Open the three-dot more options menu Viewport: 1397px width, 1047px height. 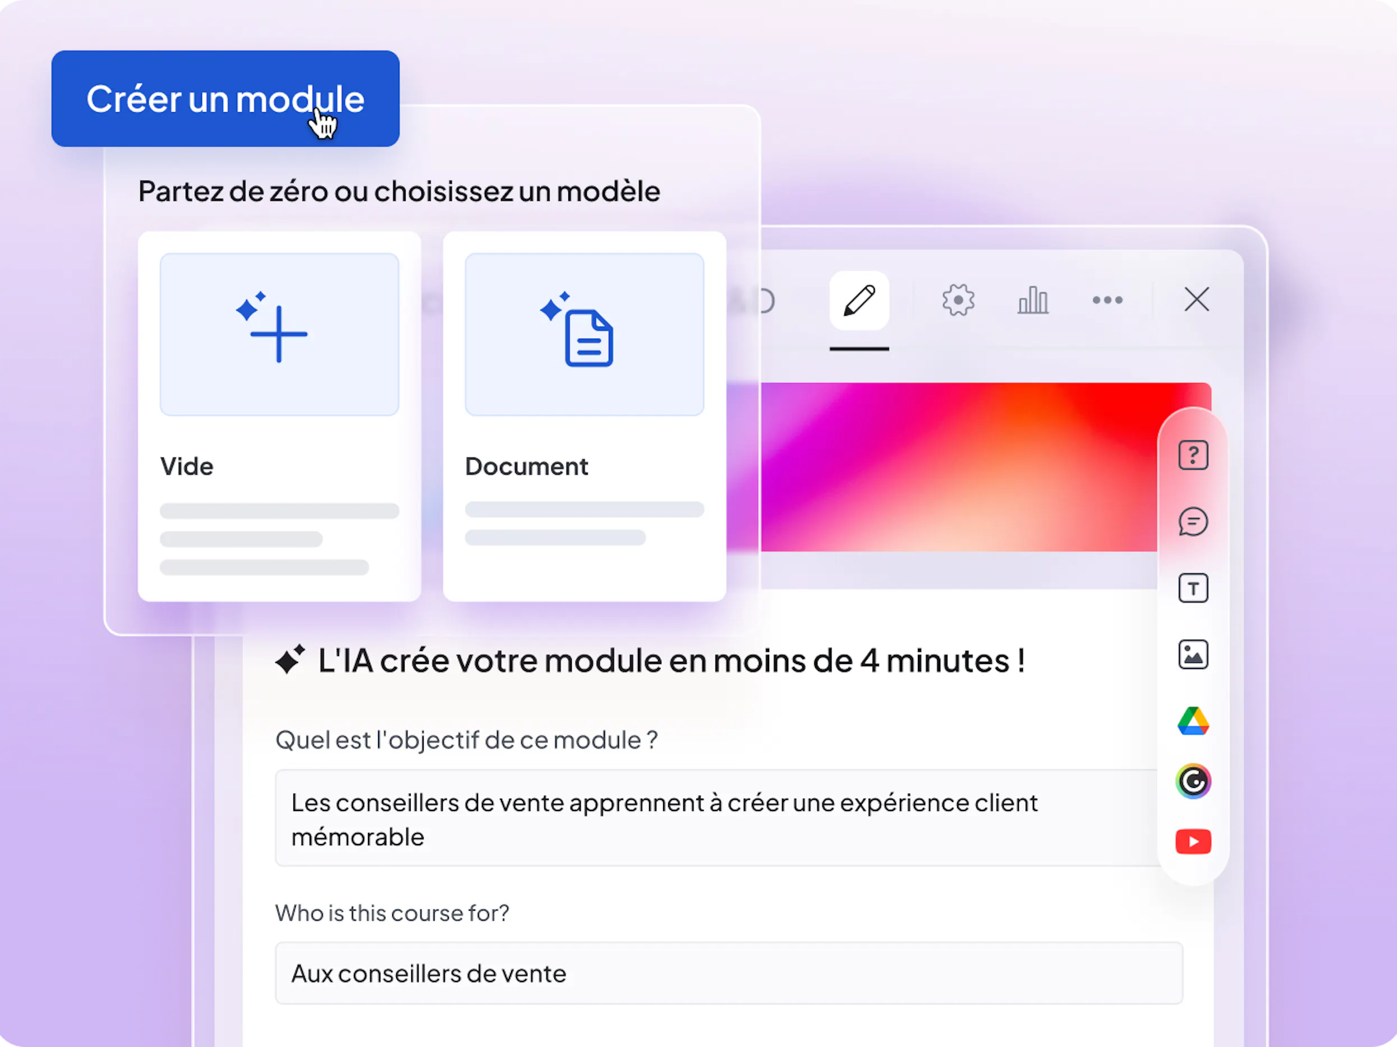tap(1107, 301)
